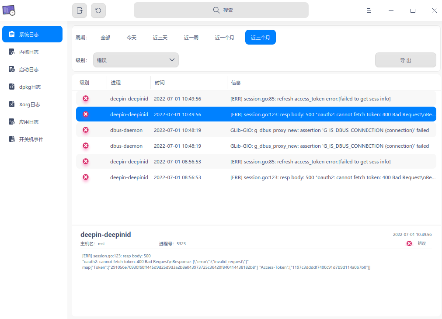The width and height of the screenshot is (442, 319).
Task: Click the Log Viewer app logo
Action: (x=9, y=10)
